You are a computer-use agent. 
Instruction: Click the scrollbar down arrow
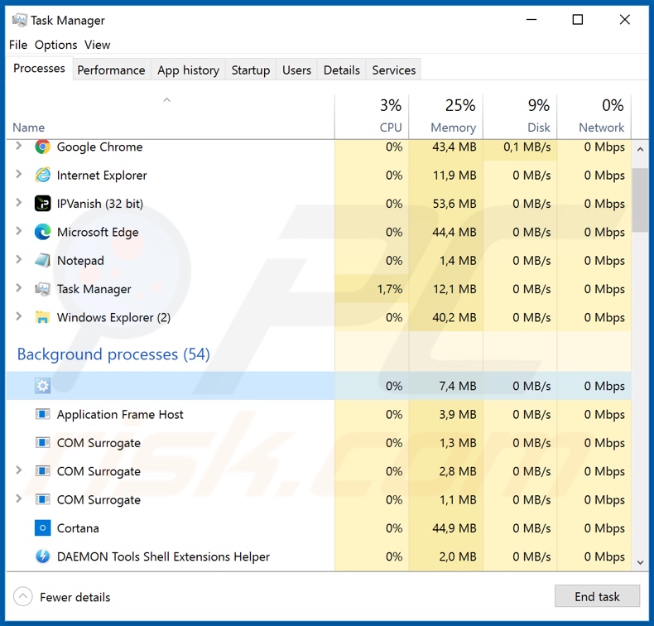640,562
